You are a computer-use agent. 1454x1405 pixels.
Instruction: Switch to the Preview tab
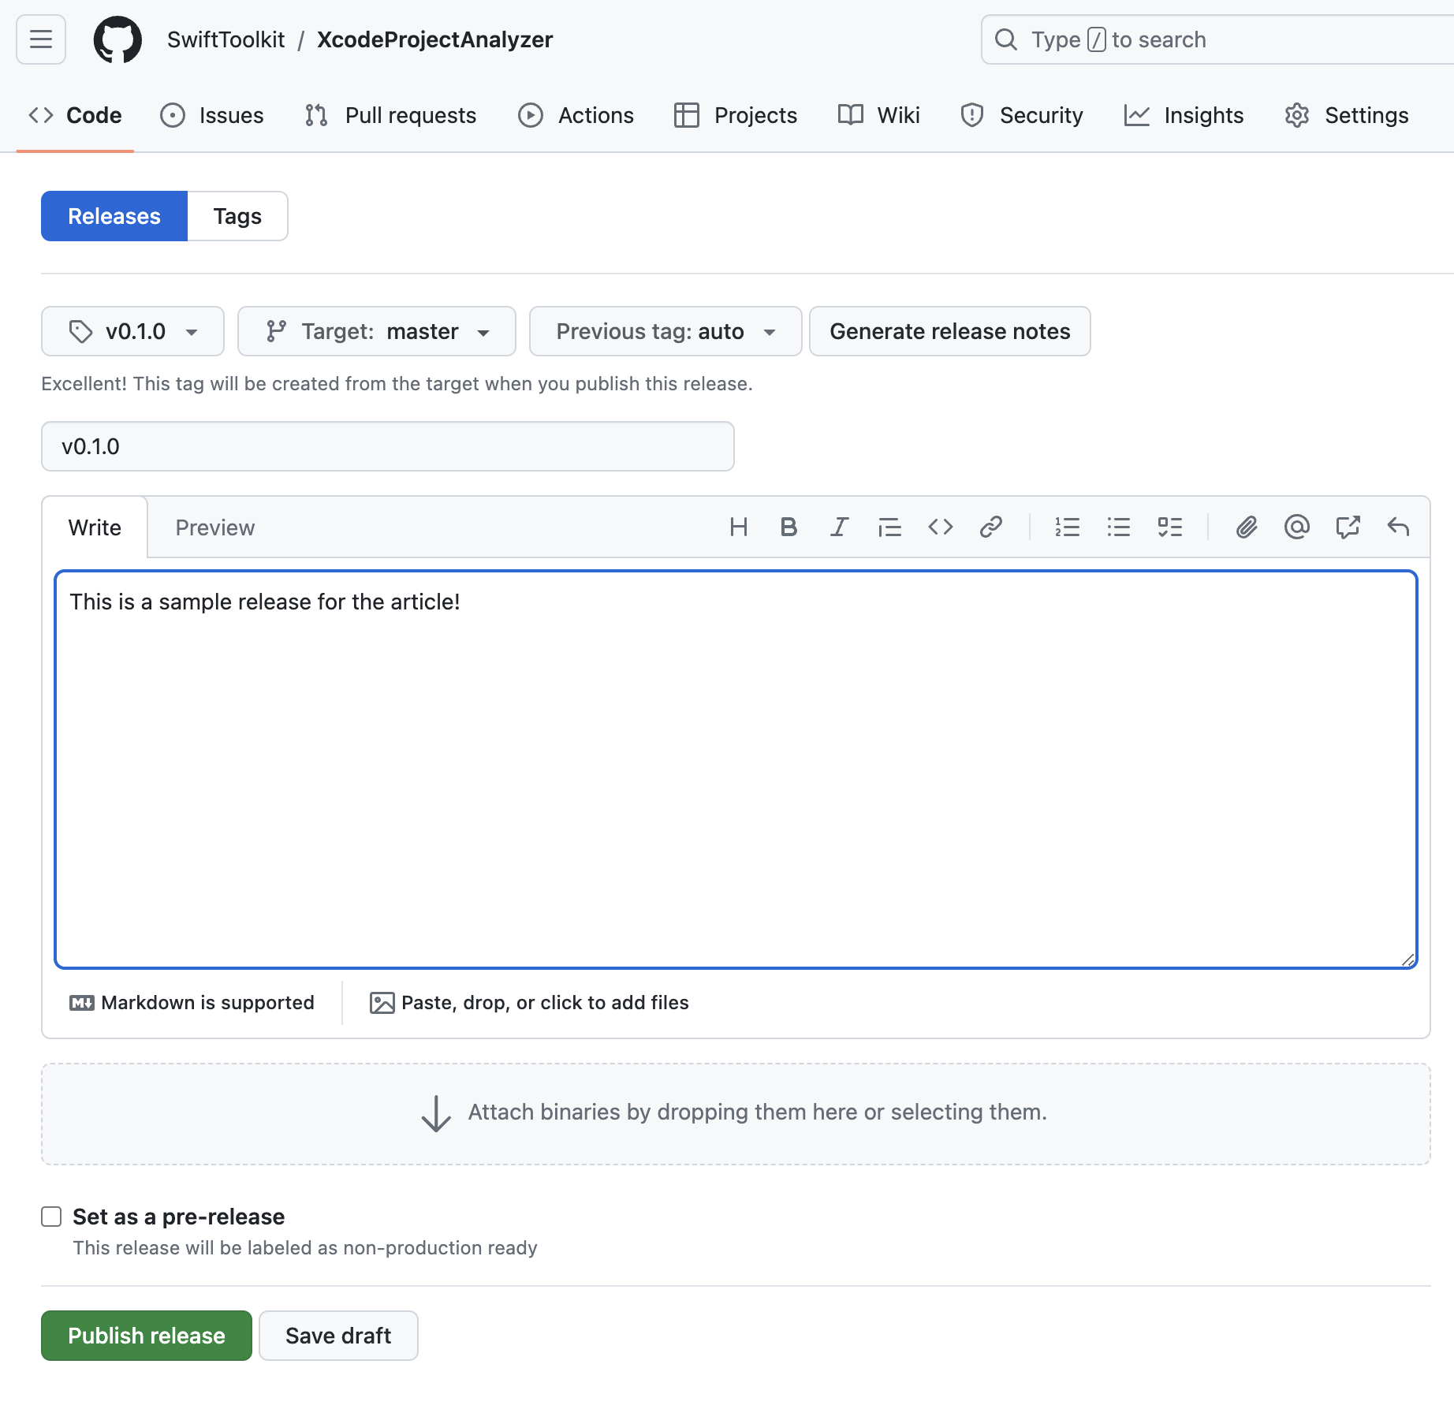pyautogui.click(x=214, y=527)
